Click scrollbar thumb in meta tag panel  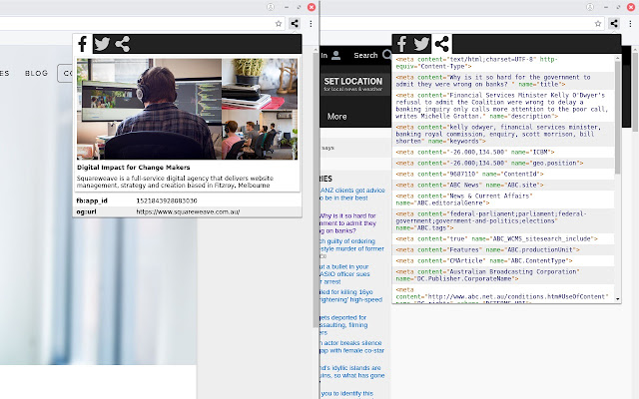pyautogui.click(x=618, y=118)
